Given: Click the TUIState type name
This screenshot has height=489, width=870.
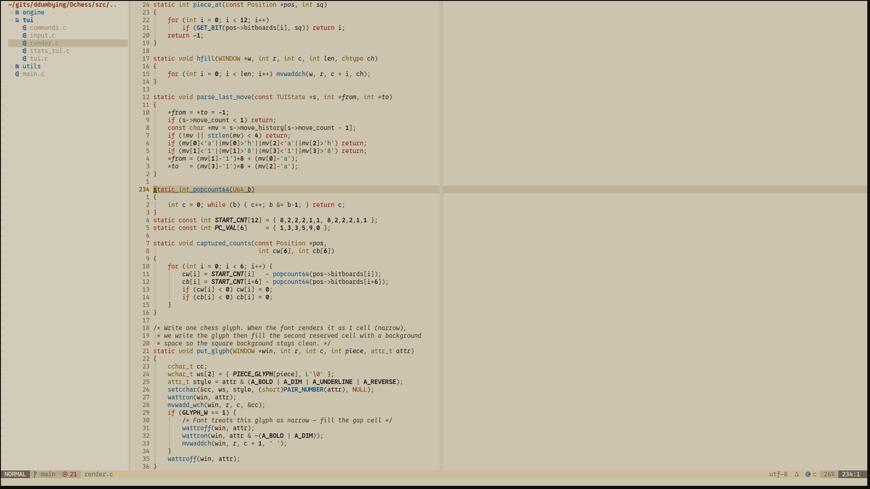Looking at the screenshot, I should click(x=291, y=97).
